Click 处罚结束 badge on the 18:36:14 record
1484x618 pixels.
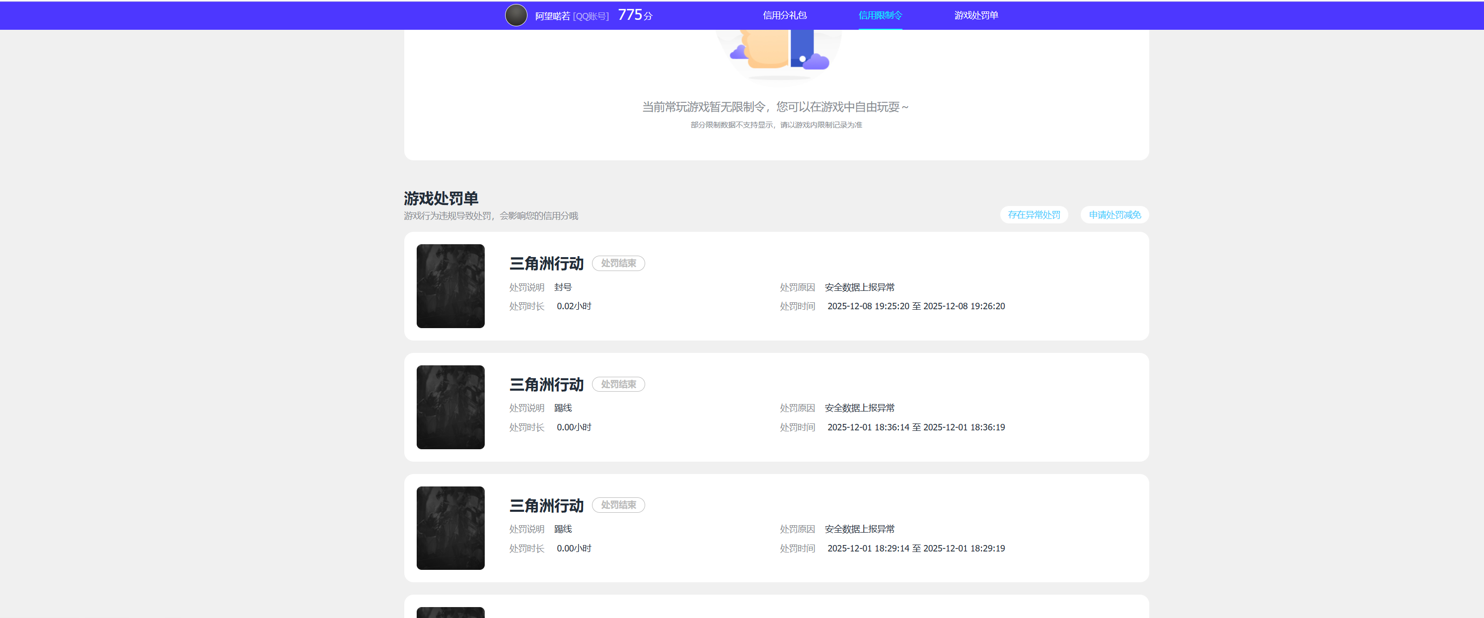click(618, 384)
